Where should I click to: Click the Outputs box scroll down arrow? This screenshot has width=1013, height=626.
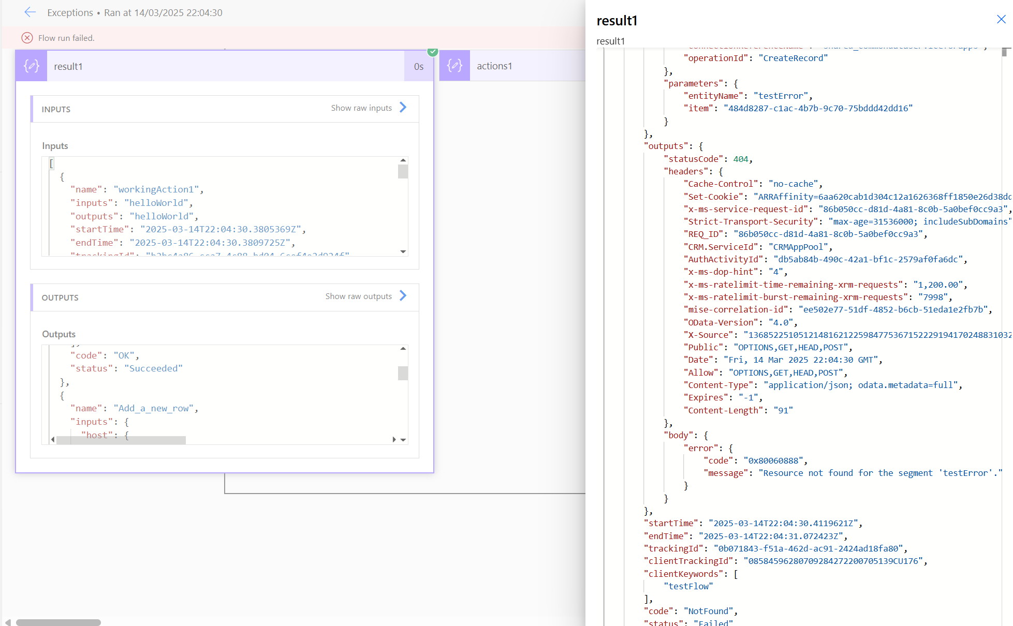(x=403, y=440)
